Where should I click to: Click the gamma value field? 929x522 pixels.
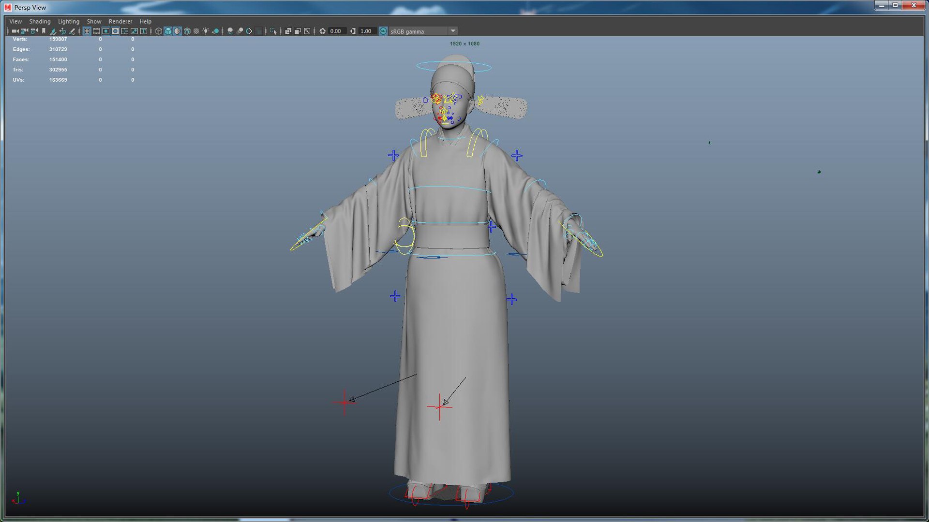coord(366,31)
